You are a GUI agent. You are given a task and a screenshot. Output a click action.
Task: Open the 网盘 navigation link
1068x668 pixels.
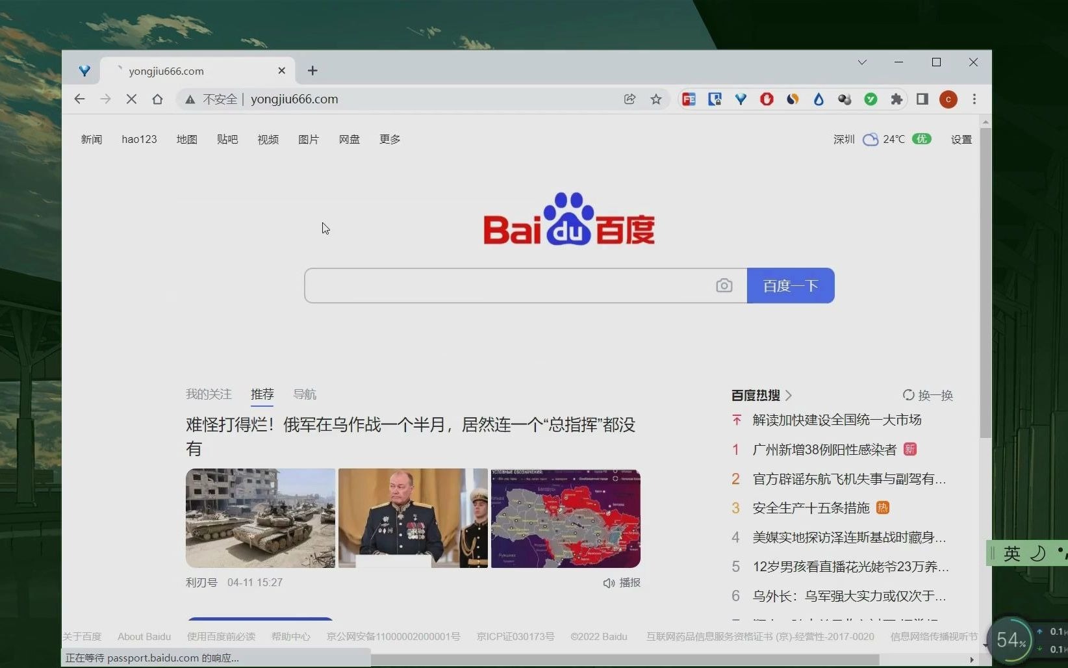tap(349, 139)
